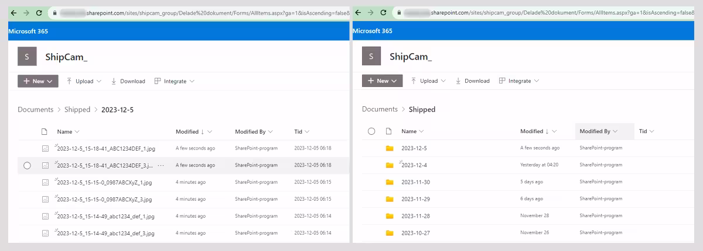Image resolution: width=703 pixels, height=251 pixels.
Task: Click back arrow in left browser window
Action: click(x=13, y=12)
